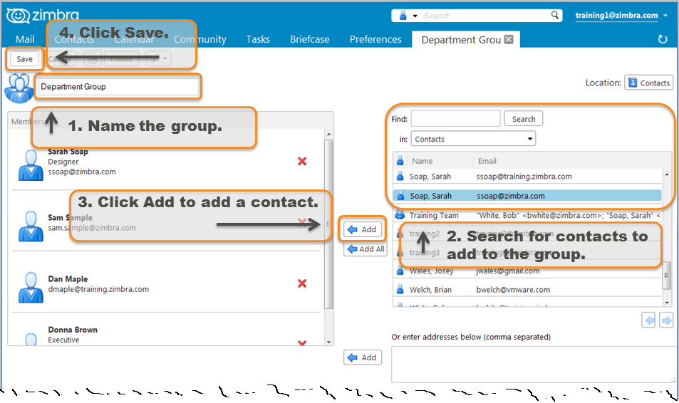Click the comma separated addresses text area

[x=533, y=365]
